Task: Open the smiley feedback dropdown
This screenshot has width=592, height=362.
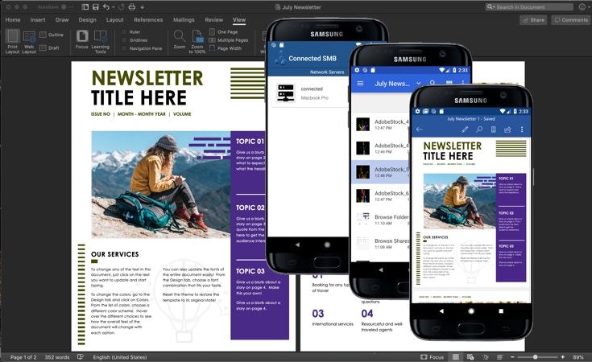Action: (582, 7)
